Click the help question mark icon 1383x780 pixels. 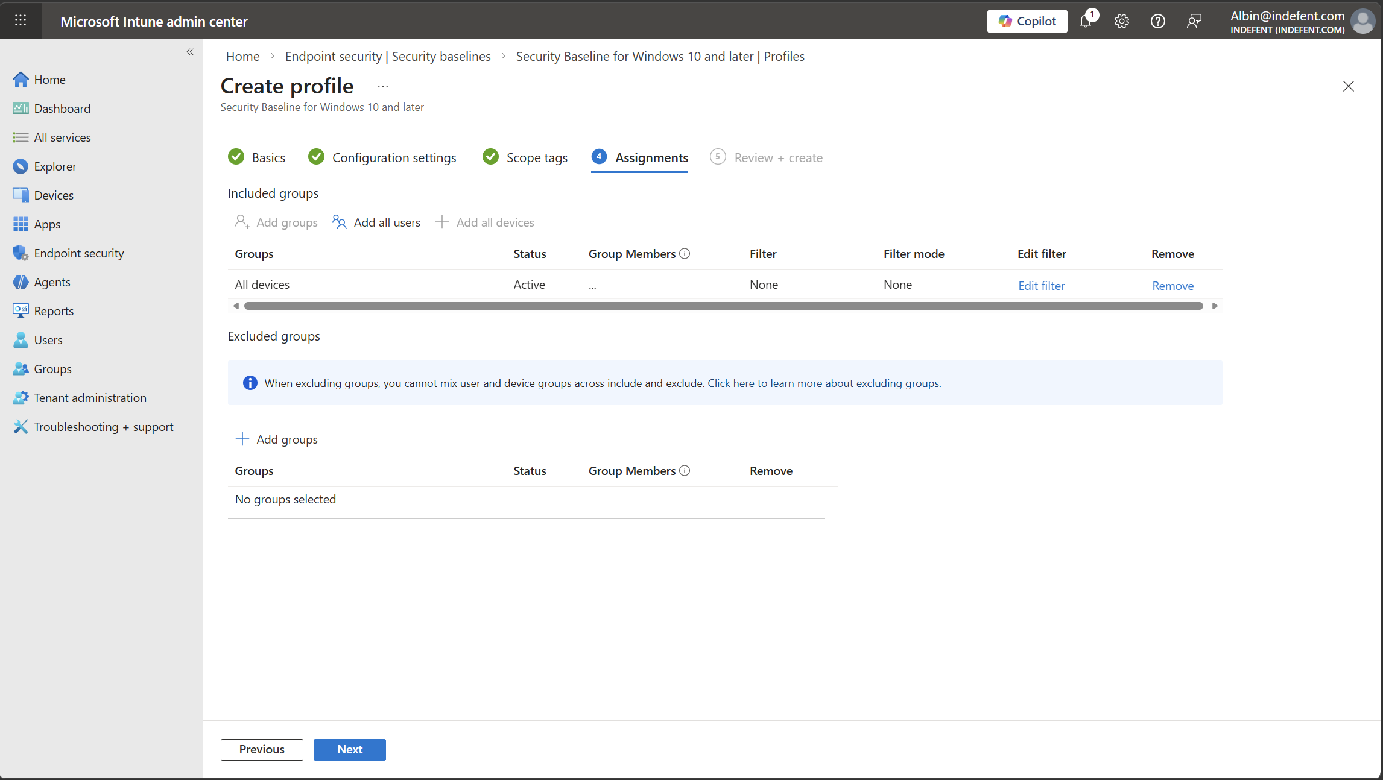pos(1157,21)
